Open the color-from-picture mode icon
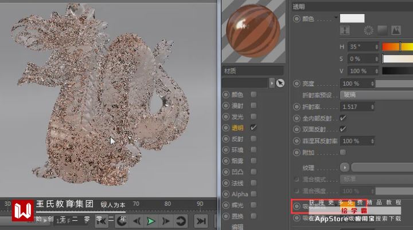This screenshot has width=413, height=230. pos(396,30)
